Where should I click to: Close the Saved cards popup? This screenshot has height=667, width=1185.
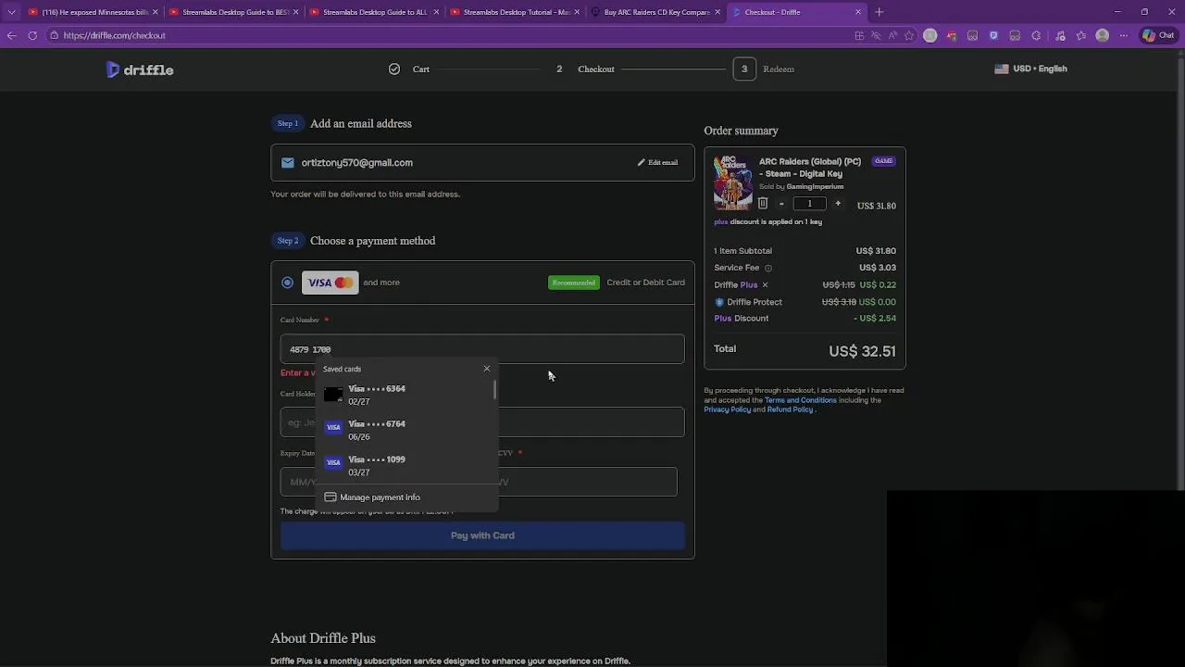(487, 369)
